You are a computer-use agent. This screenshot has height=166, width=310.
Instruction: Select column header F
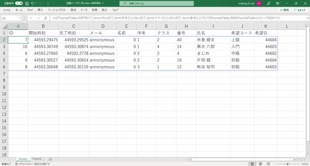pos(146,26)
